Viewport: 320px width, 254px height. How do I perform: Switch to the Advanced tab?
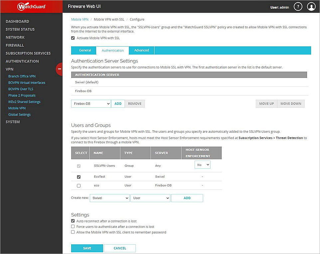click(x=141, y=50)
